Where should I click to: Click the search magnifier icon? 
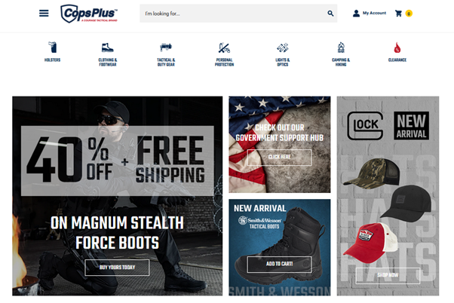(330, 14)
